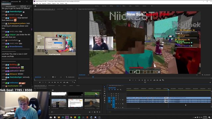
Task: Toggle V1 track output eye
Action: (118, 98)
